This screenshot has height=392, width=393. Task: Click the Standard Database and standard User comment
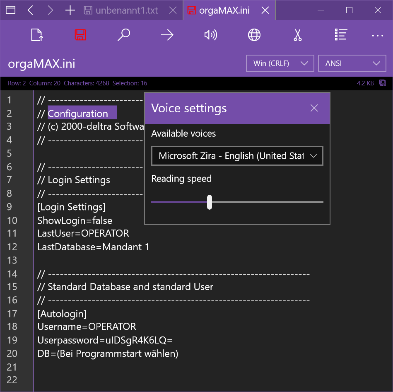click(125, 286)
